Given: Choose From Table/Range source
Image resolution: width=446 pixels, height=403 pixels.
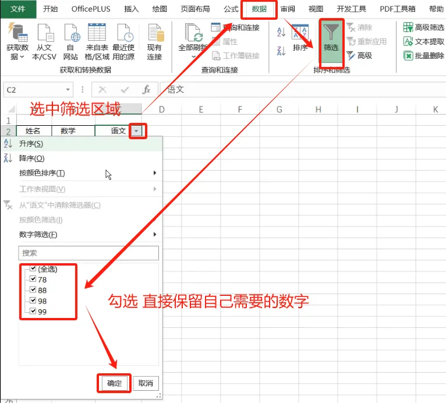Looking at the screenshot, I should pos(97,42).
